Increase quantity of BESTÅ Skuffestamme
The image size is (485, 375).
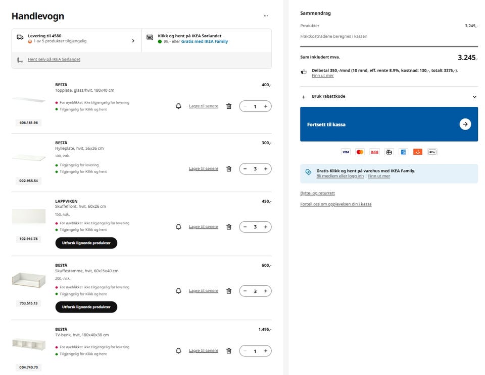click(x=266, y=291)
